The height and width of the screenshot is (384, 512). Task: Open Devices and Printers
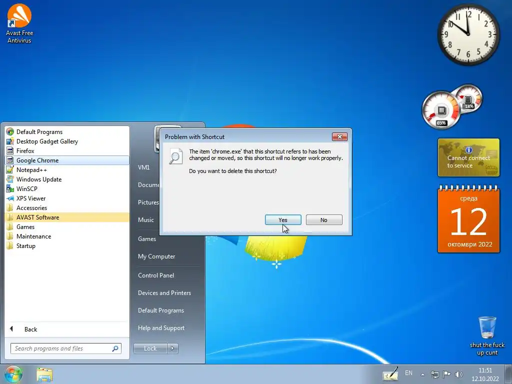pyautogui.click(x=164, y=293)
